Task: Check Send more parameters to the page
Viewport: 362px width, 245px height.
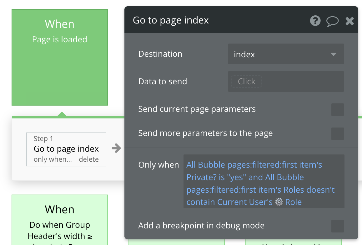Action: [337, 134]
